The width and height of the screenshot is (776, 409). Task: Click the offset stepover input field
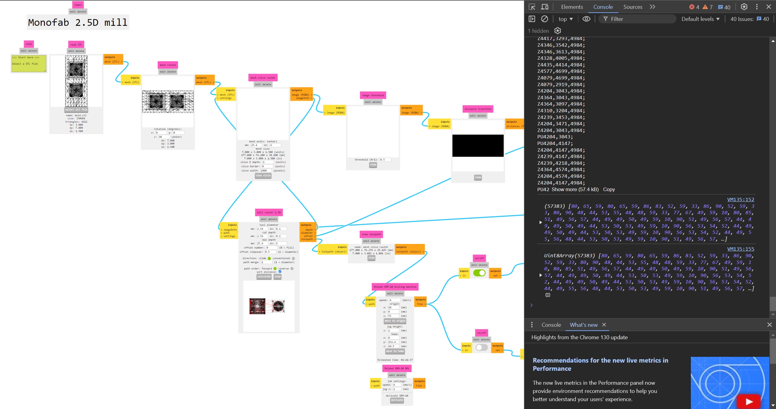[270, 252]
